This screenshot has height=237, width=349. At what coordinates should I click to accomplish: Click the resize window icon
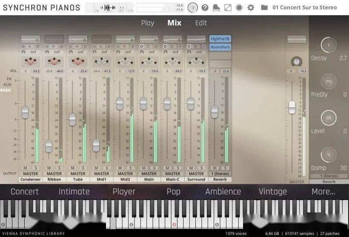pyautogui.click(x=228, y=8)
